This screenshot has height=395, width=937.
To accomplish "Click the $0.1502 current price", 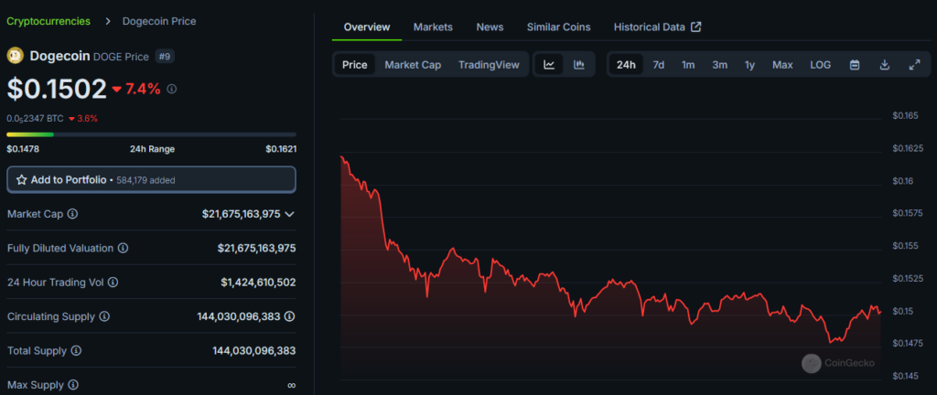I will [x=57, y=89].
